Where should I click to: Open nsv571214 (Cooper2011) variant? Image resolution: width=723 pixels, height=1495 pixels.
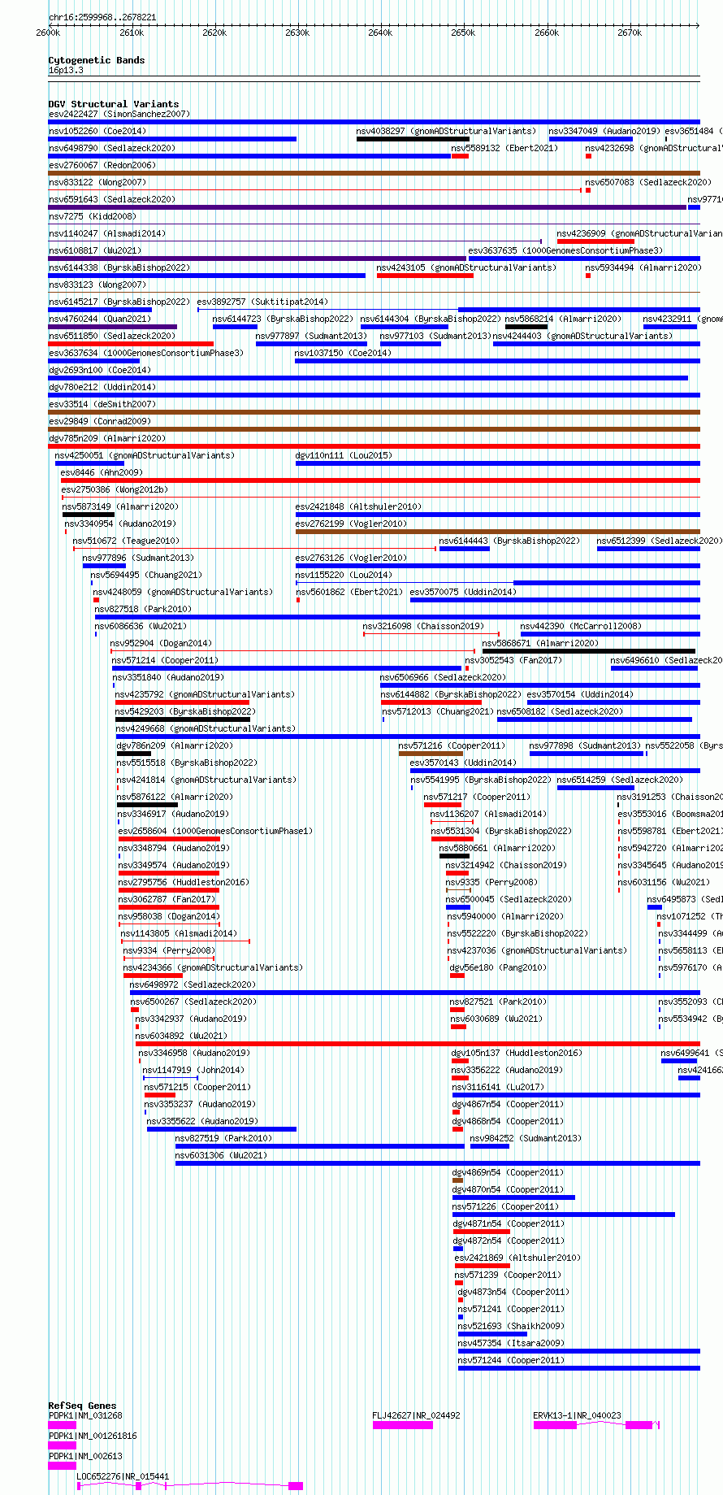click(x=166, y=660)
